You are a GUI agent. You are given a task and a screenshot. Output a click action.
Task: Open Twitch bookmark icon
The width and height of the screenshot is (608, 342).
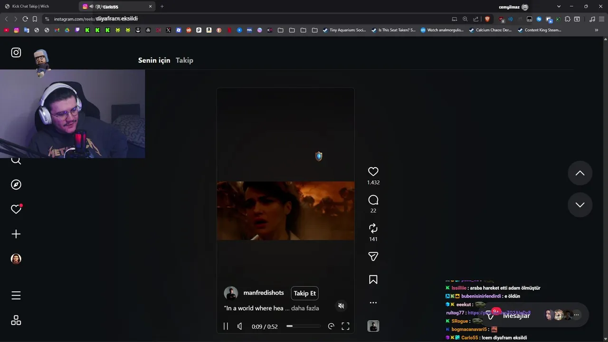click(x=77, y=30)
